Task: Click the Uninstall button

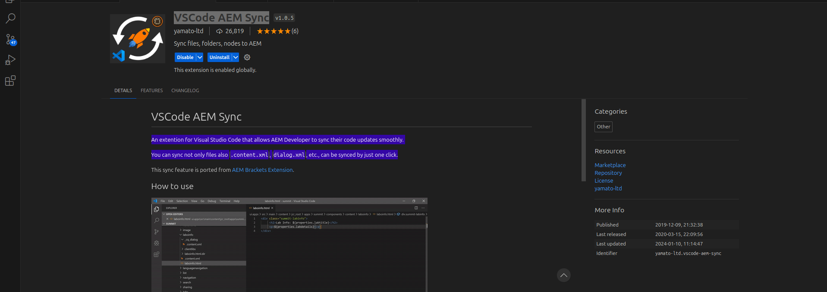Action: [x=219, y=57]
